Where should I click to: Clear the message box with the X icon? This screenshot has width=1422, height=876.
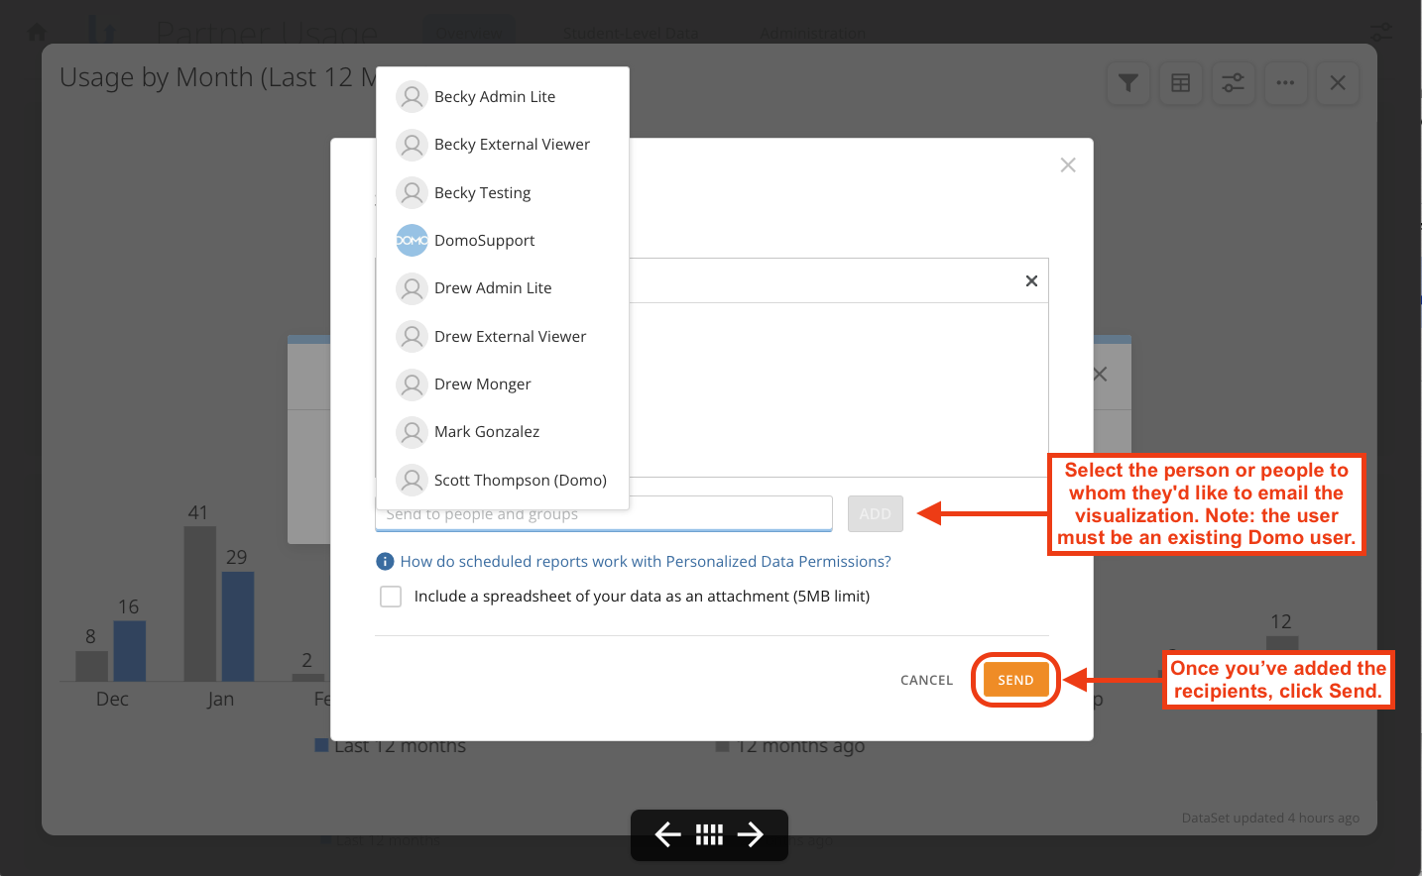click(1031, 281)
